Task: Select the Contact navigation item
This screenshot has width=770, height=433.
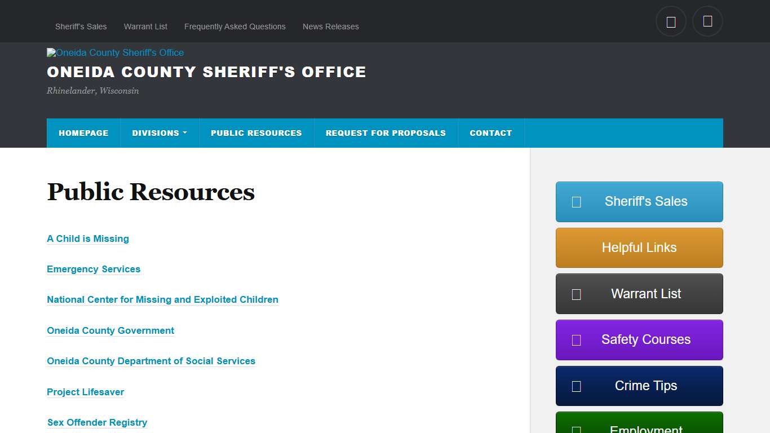Action: coord(491,132)
